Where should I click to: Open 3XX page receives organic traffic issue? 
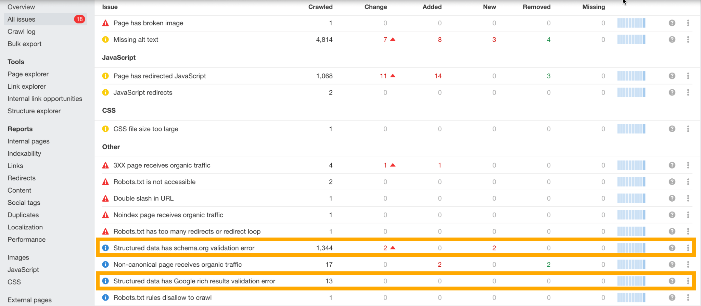(x=162, y=165)
